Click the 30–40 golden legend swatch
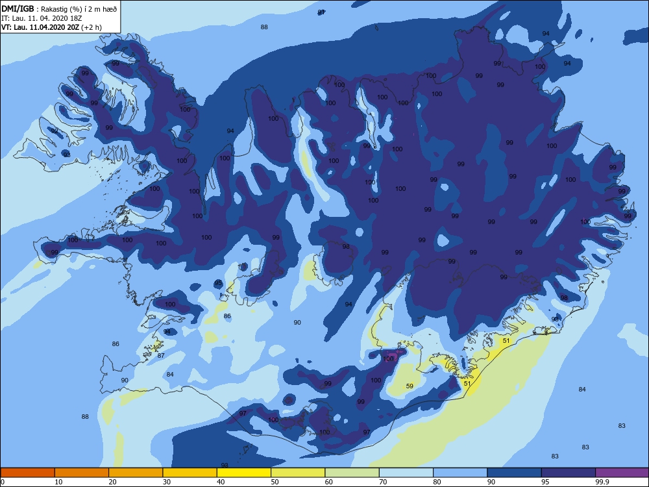Image resolution: width=649 pixels, height=487 pixels. tap(190, 473)
